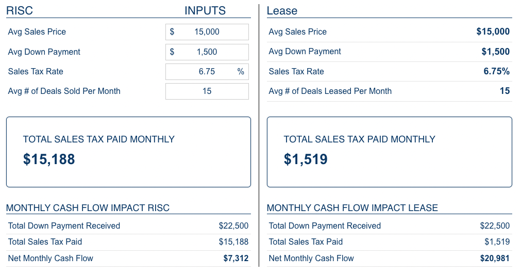Screen dimensions: 522x273
Task: Click RISC Total Down Payment Received $22,500
Action: [x=233, y=226]
